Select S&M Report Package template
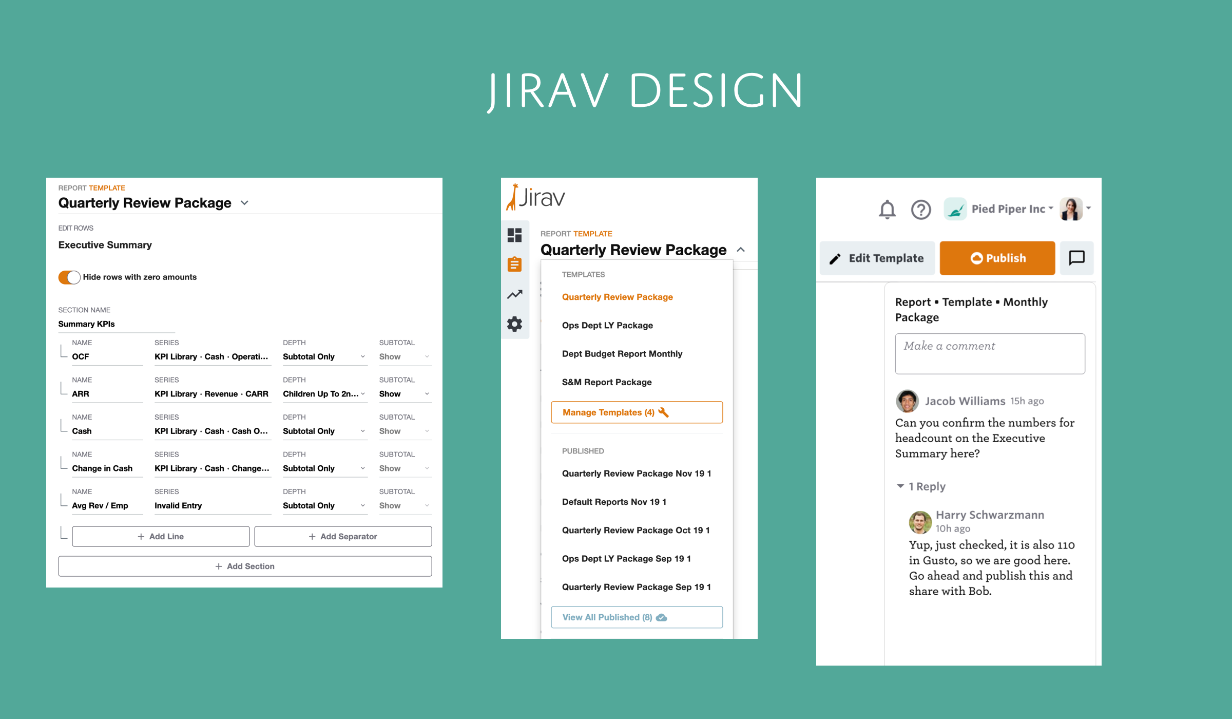 607,382
